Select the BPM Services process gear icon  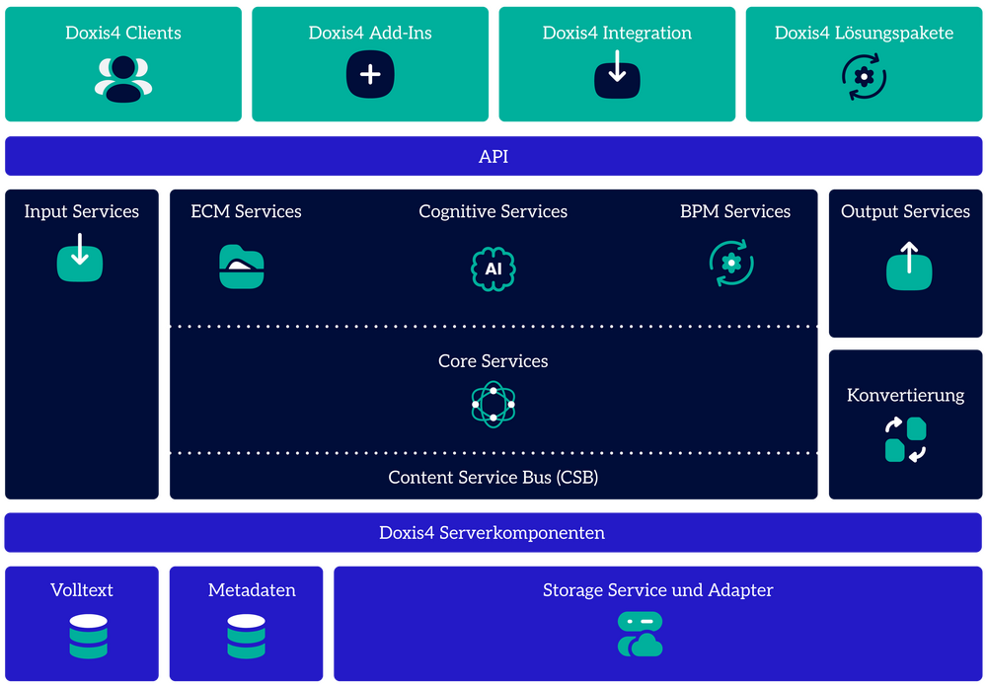click(x=730, y=266)
